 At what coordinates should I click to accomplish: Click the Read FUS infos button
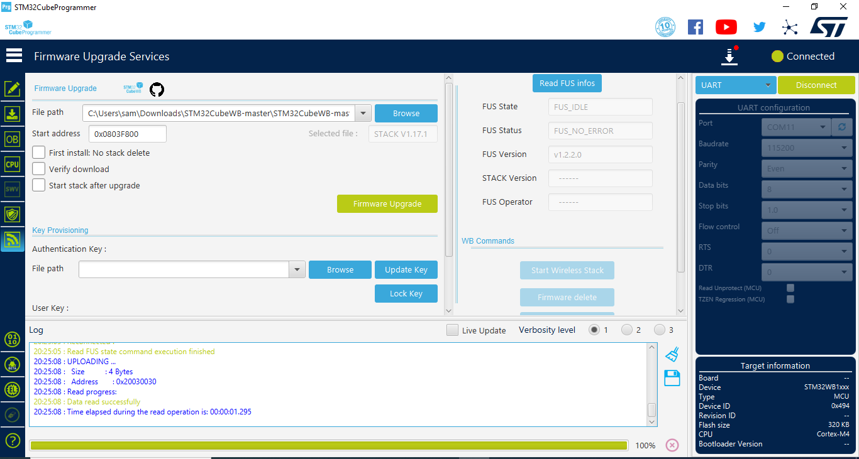[567, 83]
